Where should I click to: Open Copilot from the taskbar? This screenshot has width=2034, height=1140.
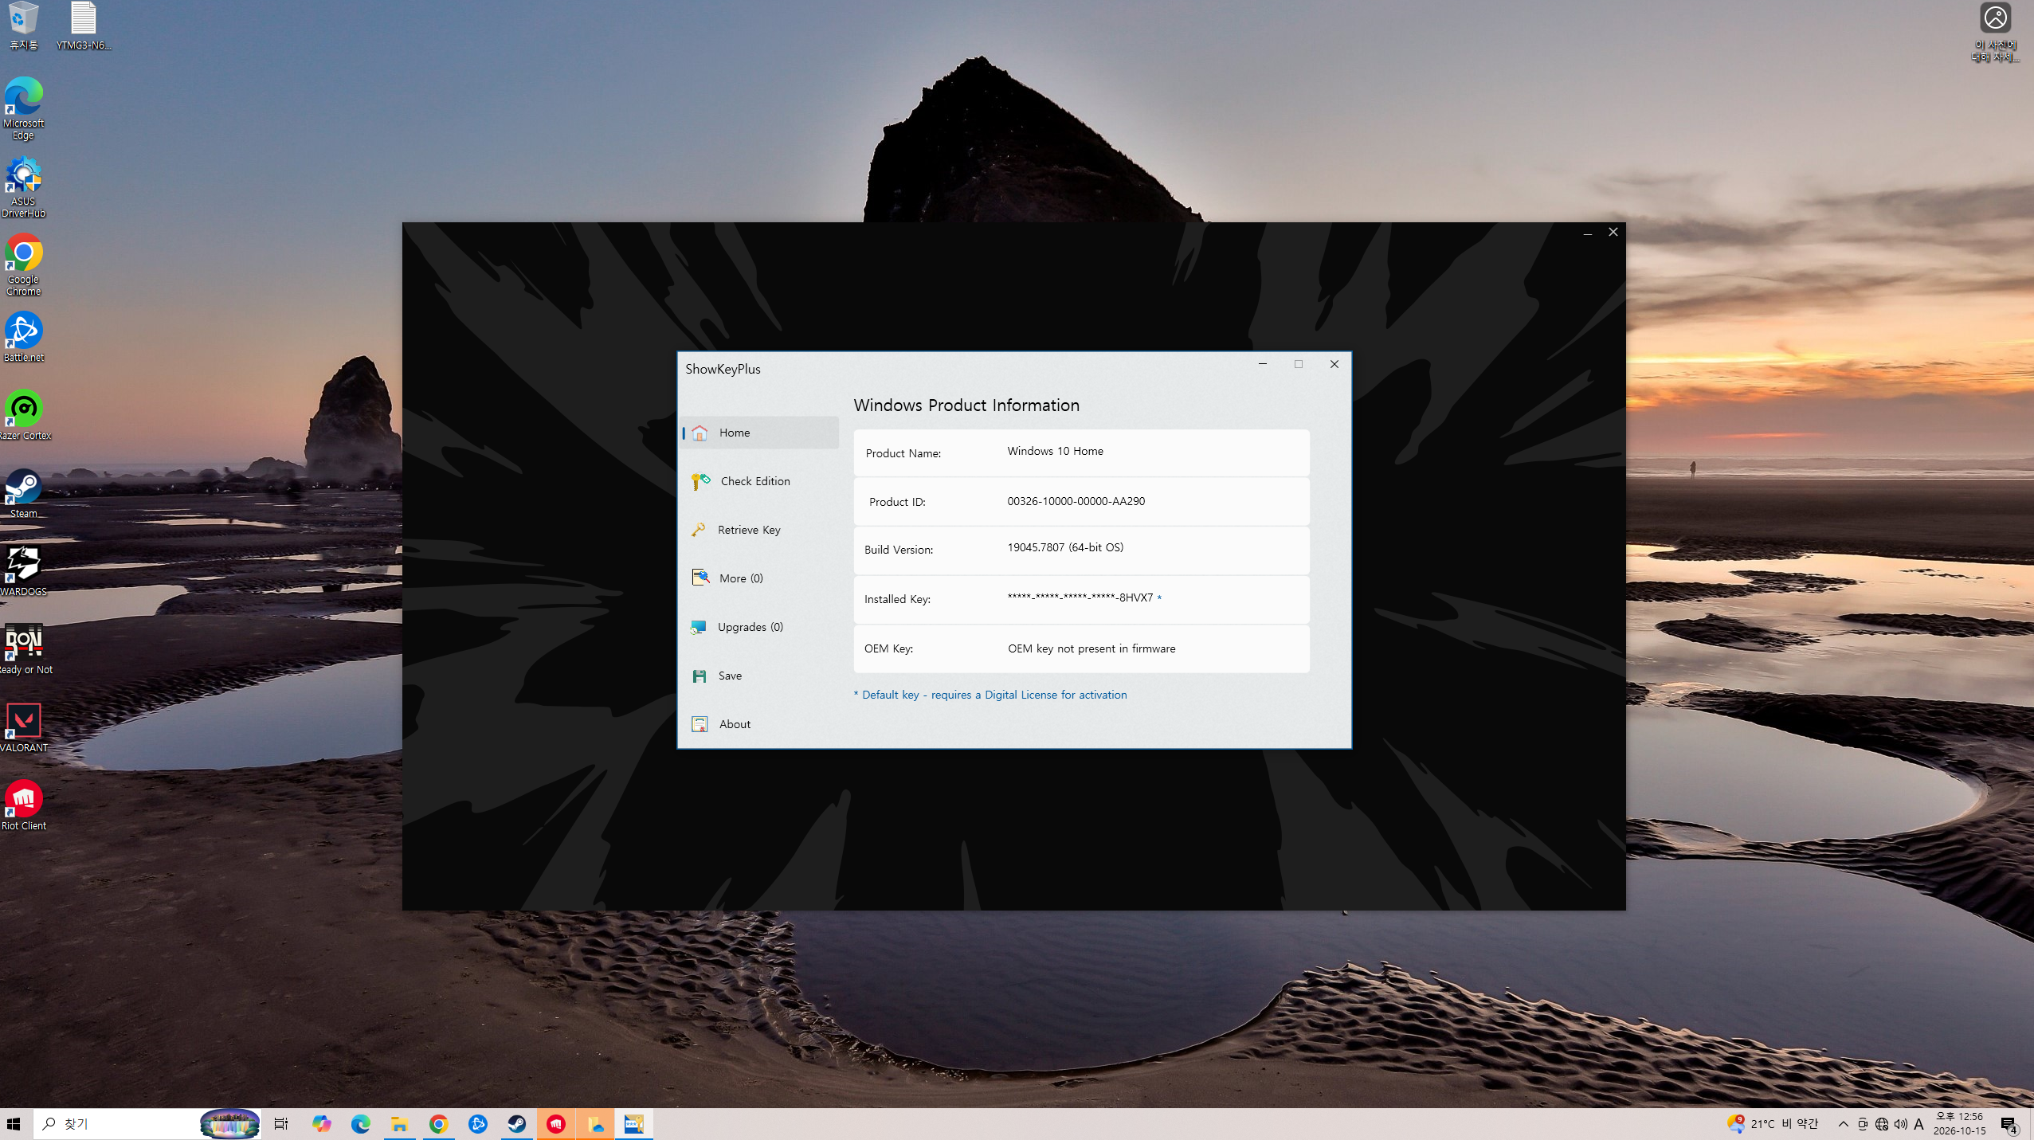pyautogui.click(x=321, y=1124)
